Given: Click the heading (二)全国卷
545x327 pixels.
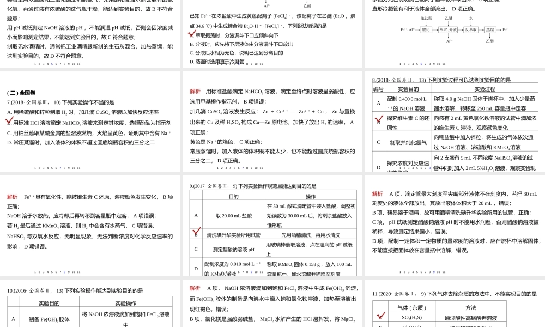Looking at the screenshot, I should [21, 93].
